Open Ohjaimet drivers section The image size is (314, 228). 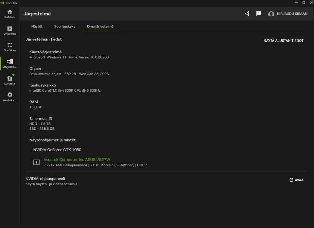(10, 29)
